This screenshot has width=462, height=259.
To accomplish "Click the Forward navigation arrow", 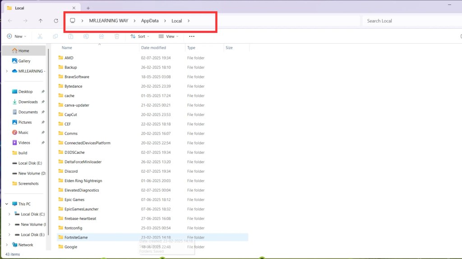I will click(x=25, y=21).
